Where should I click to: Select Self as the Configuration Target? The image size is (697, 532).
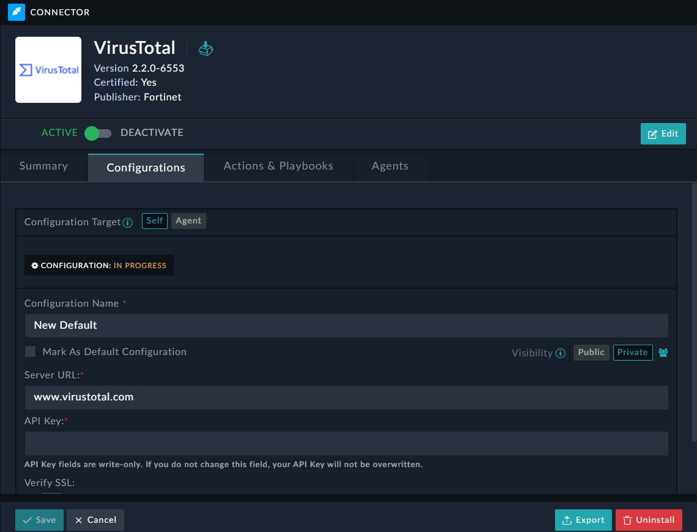[154, 221]
